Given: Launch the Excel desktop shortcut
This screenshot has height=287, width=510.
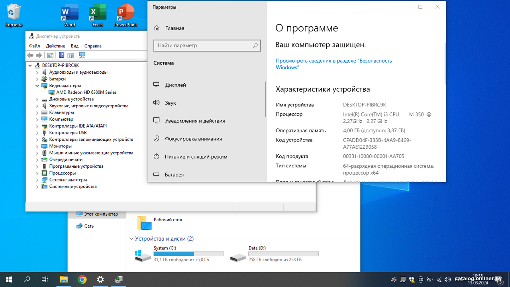Looking at the screenshot, I should [98, 15].
